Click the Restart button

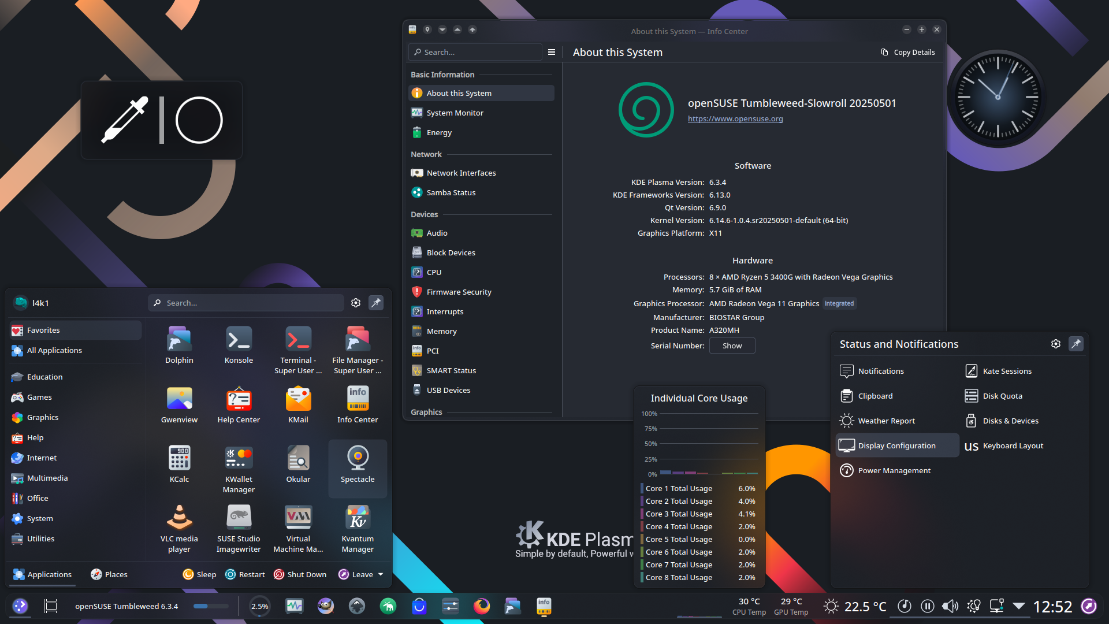pyautogui.click(x=245, y=574)
